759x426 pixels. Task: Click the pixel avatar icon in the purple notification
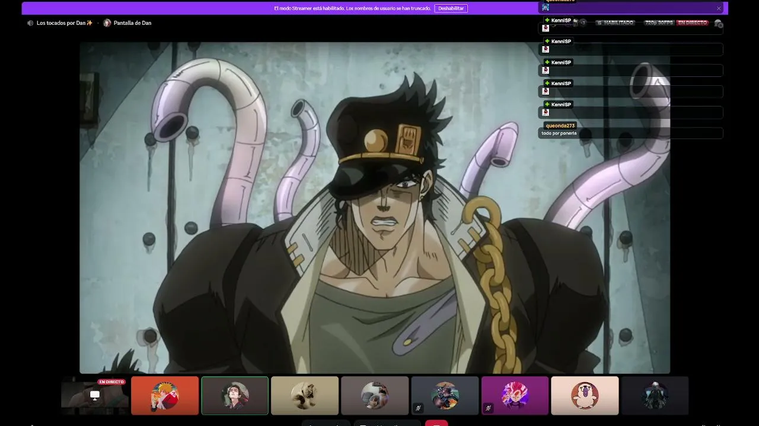point(546,8)
